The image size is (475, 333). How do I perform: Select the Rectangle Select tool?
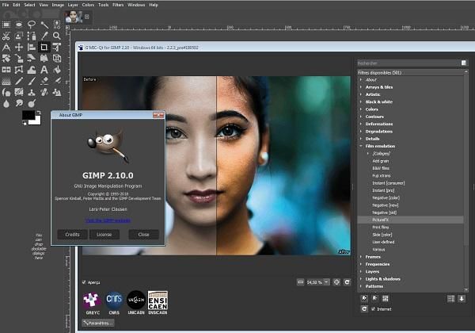6,25
